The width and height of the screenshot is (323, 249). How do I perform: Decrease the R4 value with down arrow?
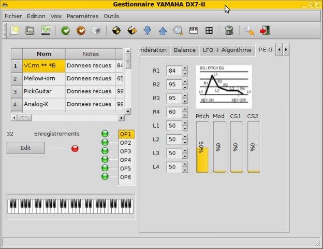[x=185, y=115]
